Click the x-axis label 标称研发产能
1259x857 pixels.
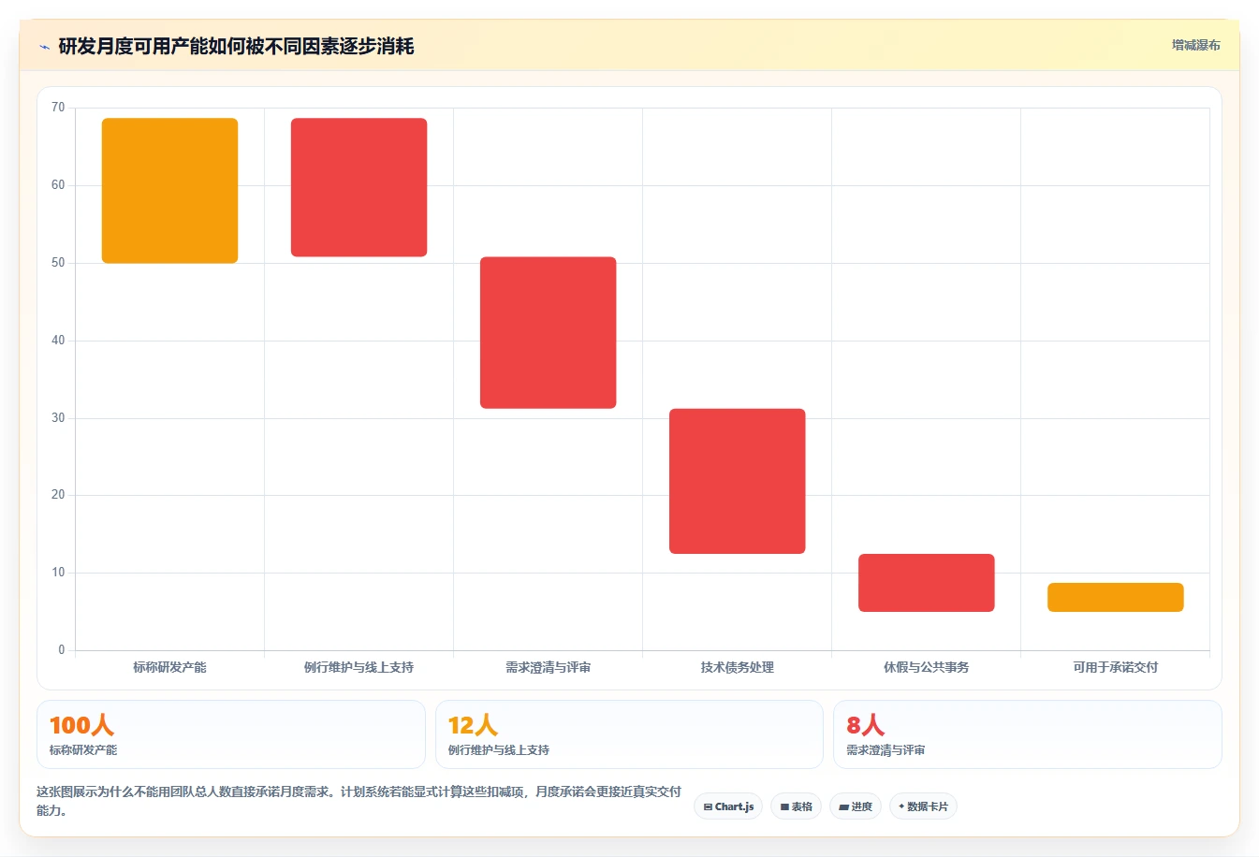coord(169,667)
